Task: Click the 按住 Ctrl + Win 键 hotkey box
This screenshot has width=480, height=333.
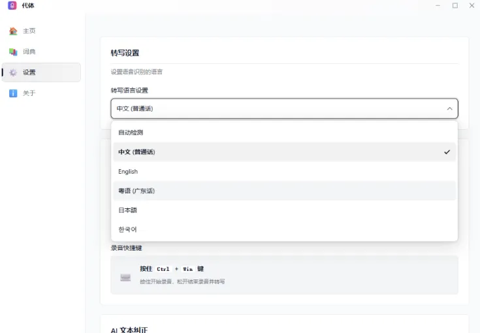Action: [284, 274]
